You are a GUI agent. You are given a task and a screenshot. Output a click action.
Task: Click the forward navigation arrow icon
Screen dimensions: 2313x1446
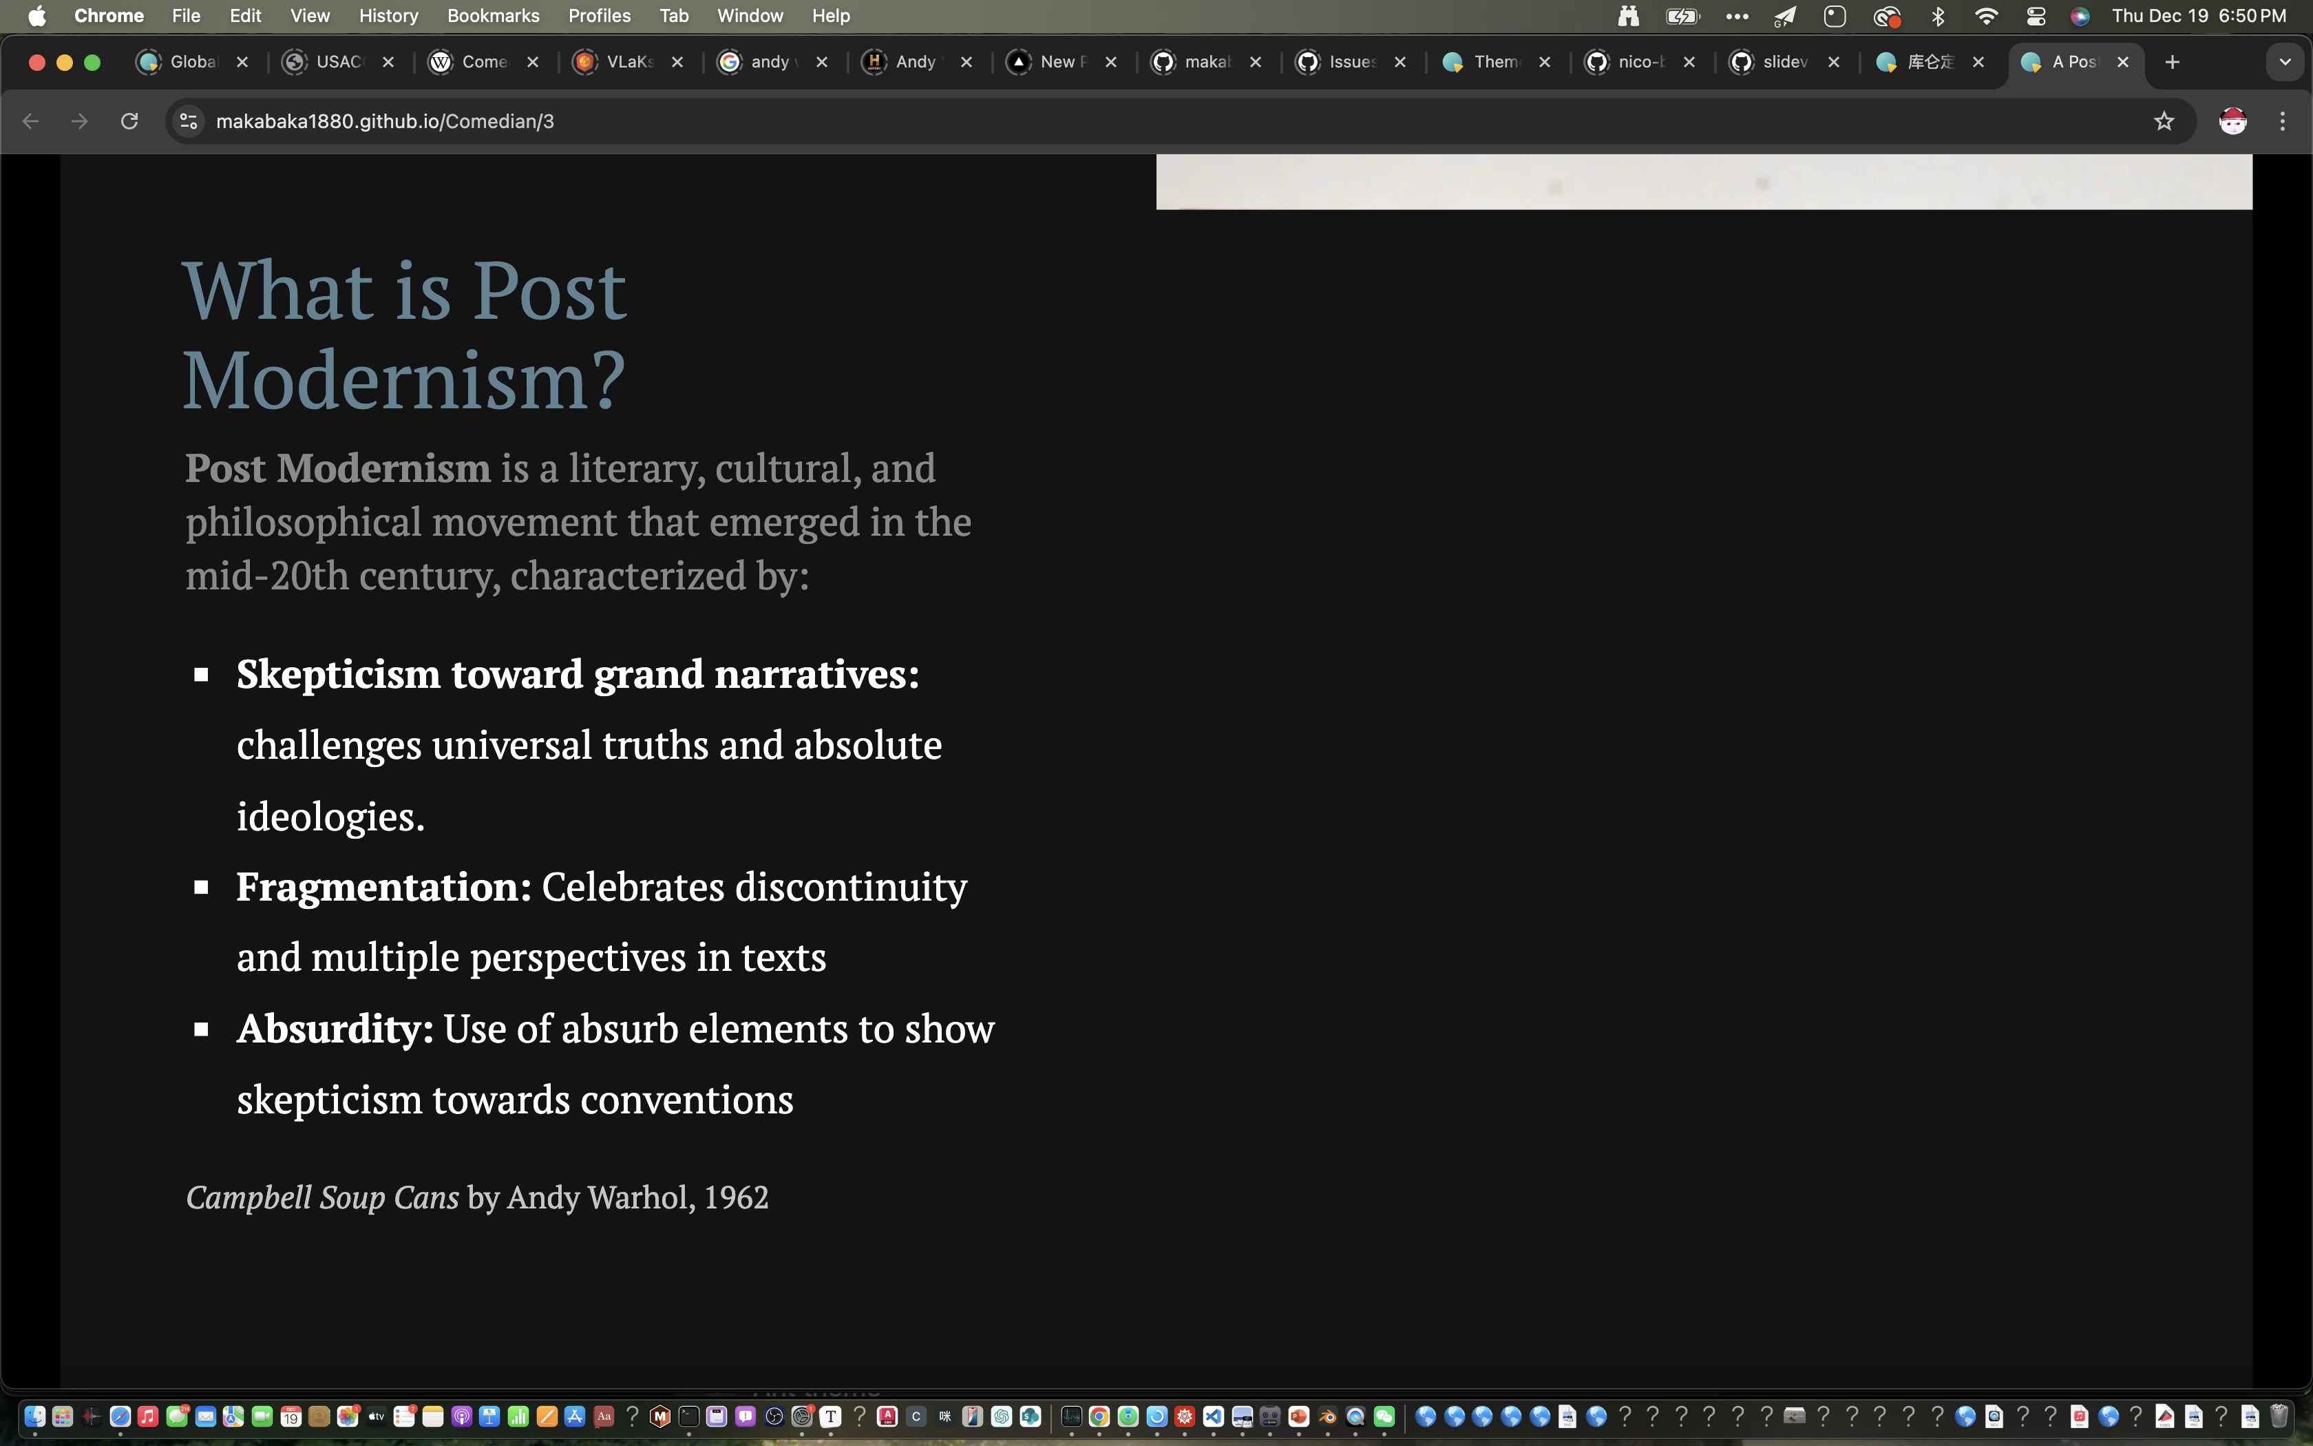click(78, 120)
